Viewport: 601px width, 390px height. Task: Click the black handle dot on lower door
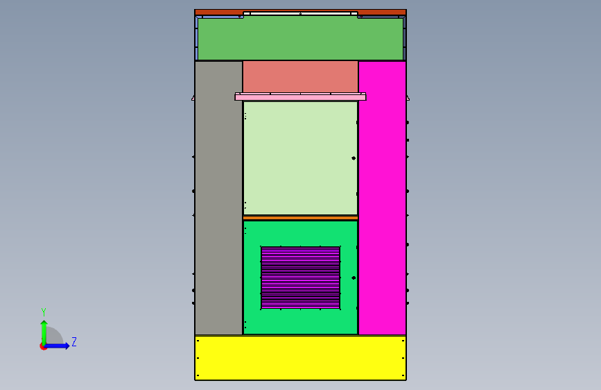coord(354,278)
